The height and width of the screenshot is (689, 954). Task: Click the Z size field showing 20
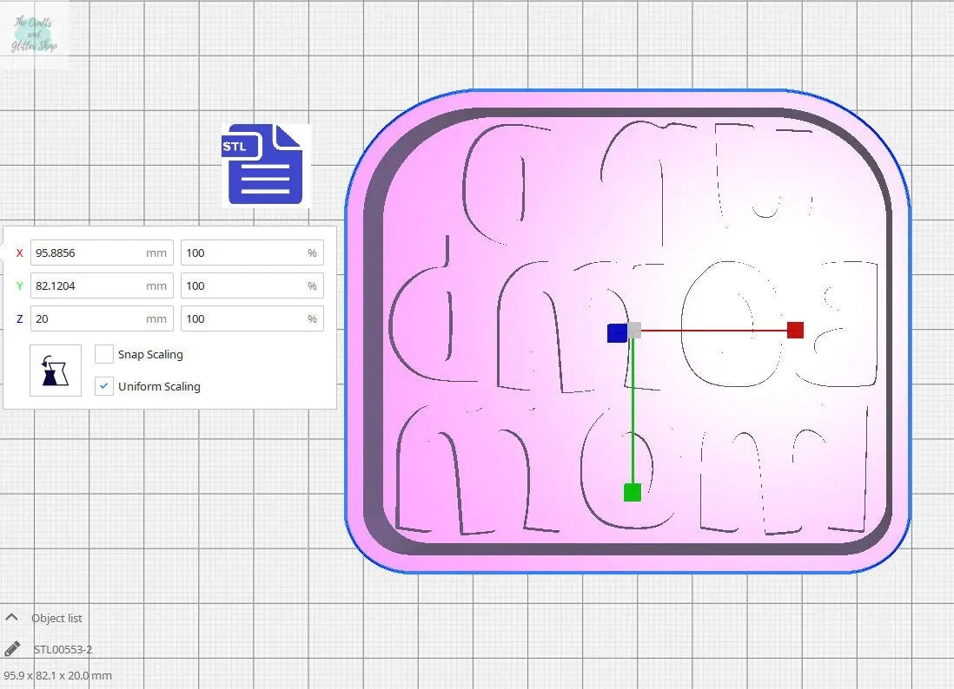[x=87, y=318]
